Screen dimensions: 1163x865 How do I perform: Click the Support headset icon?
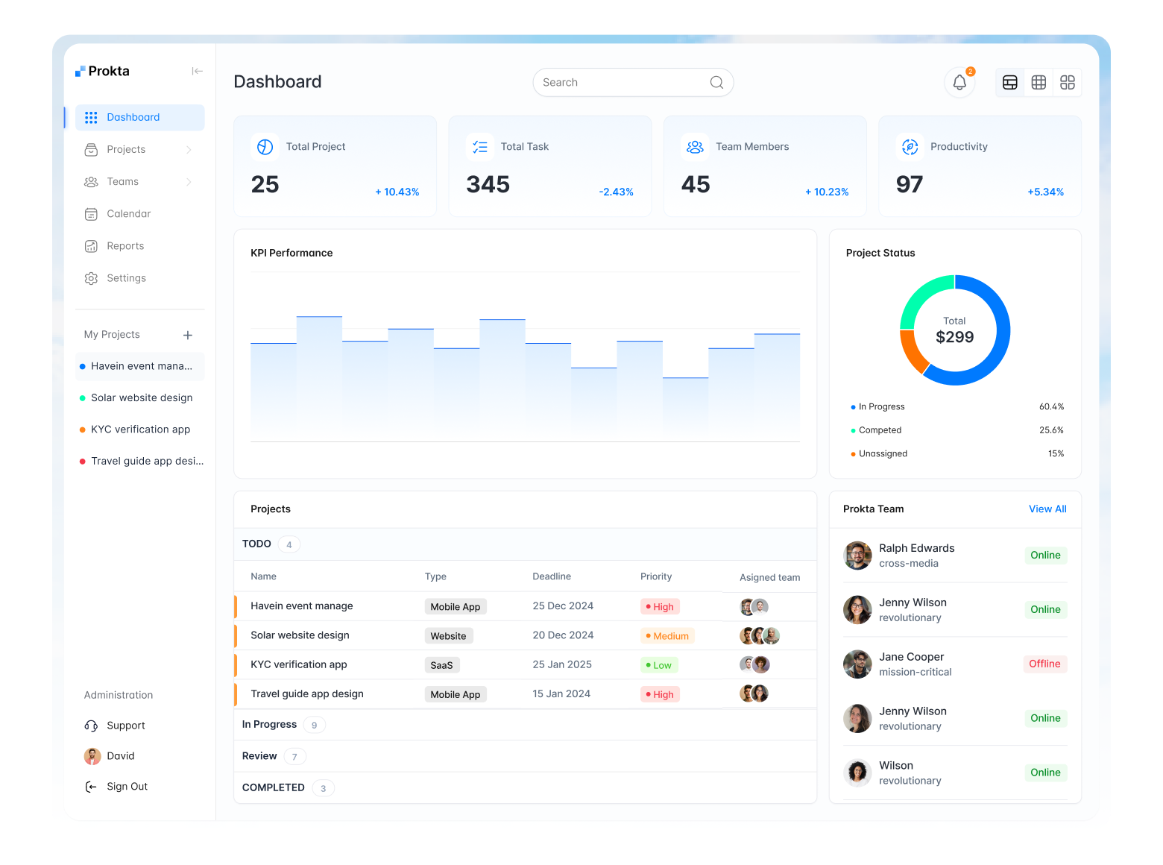91,726
